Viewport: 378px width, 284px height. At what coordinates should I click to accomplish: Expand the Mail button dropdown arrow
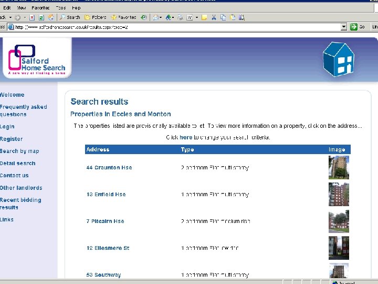click(161, 17)
